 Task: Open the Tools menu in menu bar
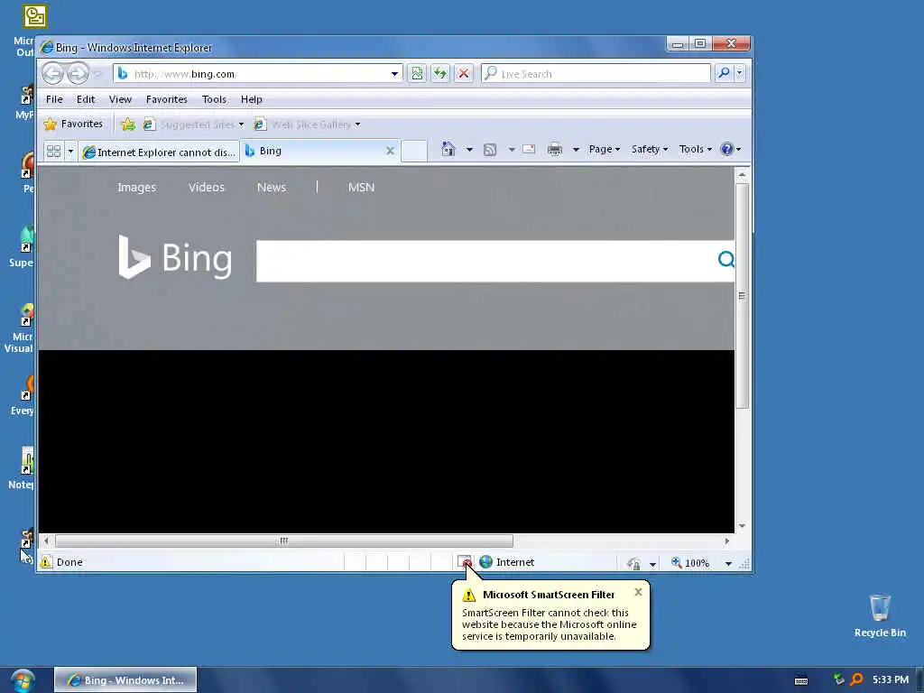(214, 99)
